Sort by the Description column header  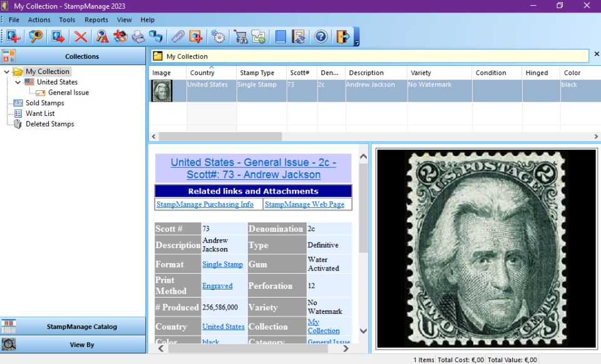pyautogui.click(x=376, y=73)
